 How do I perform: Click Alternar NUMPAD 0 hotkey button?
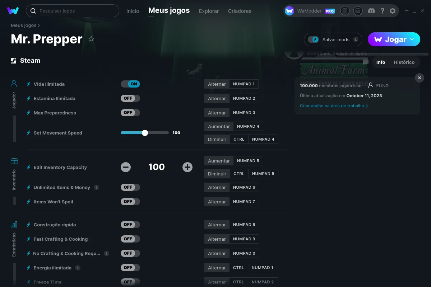[x=232, y=253]
